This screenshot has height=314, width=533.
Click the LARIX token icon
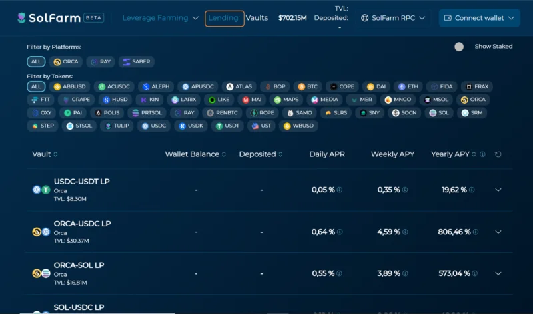pos(175,100)
